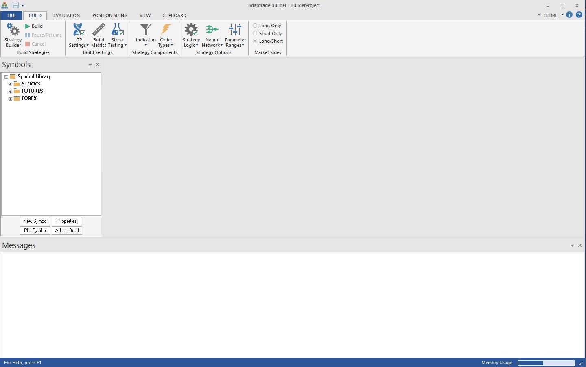Close the Symbols panel
586x367 pixels.
pos(98,65)
